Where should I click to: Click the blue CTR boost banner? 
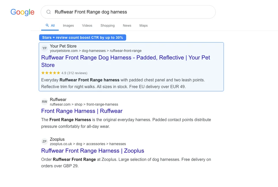pyautogui.click(x=83, y=37)
